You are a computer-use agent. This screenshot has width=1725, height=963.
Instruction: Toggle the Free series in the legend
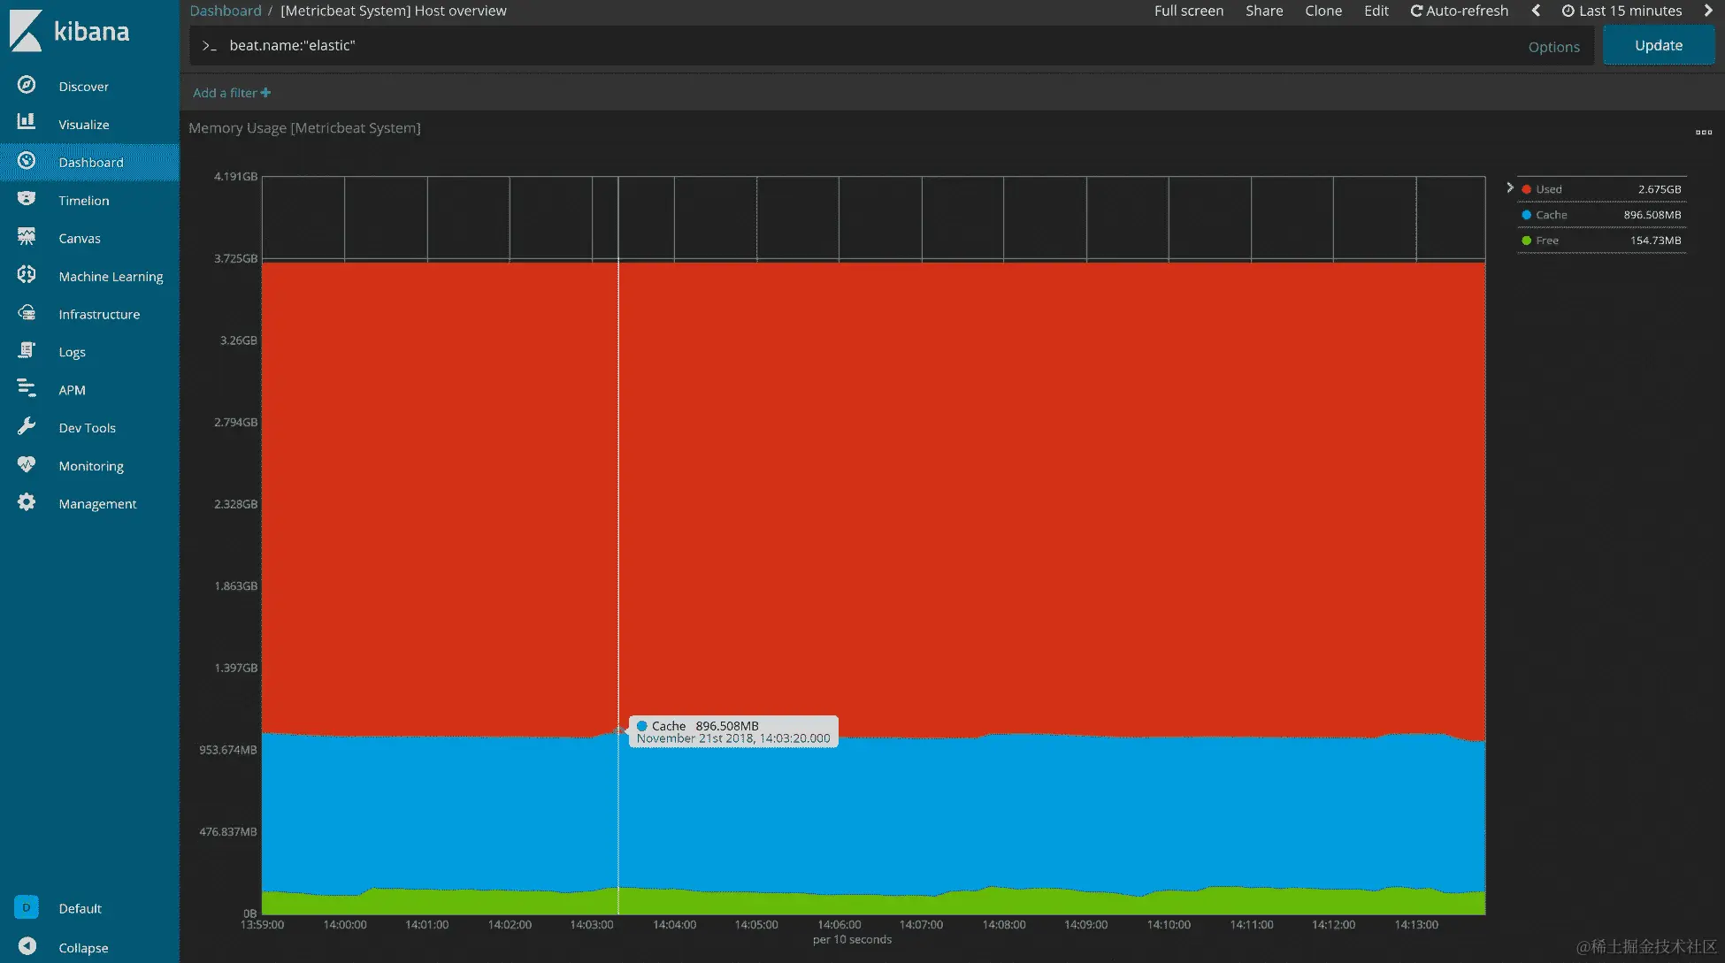tap(1546, 241)
